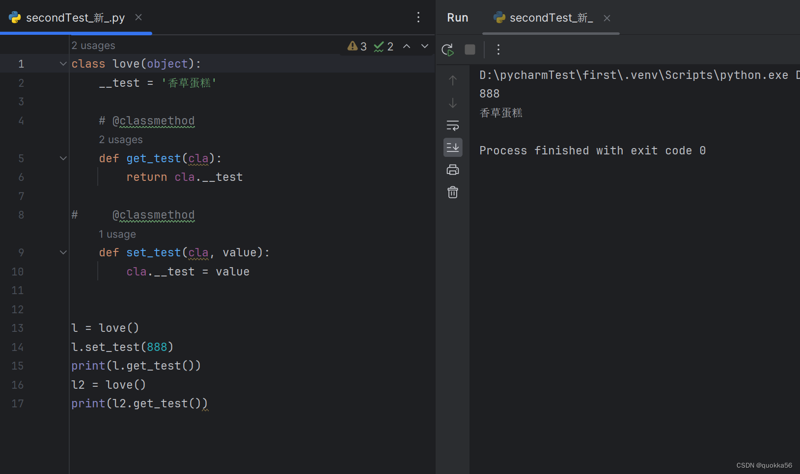
Task: Click line number 13 in the gutter
Action: coord(18,328)
